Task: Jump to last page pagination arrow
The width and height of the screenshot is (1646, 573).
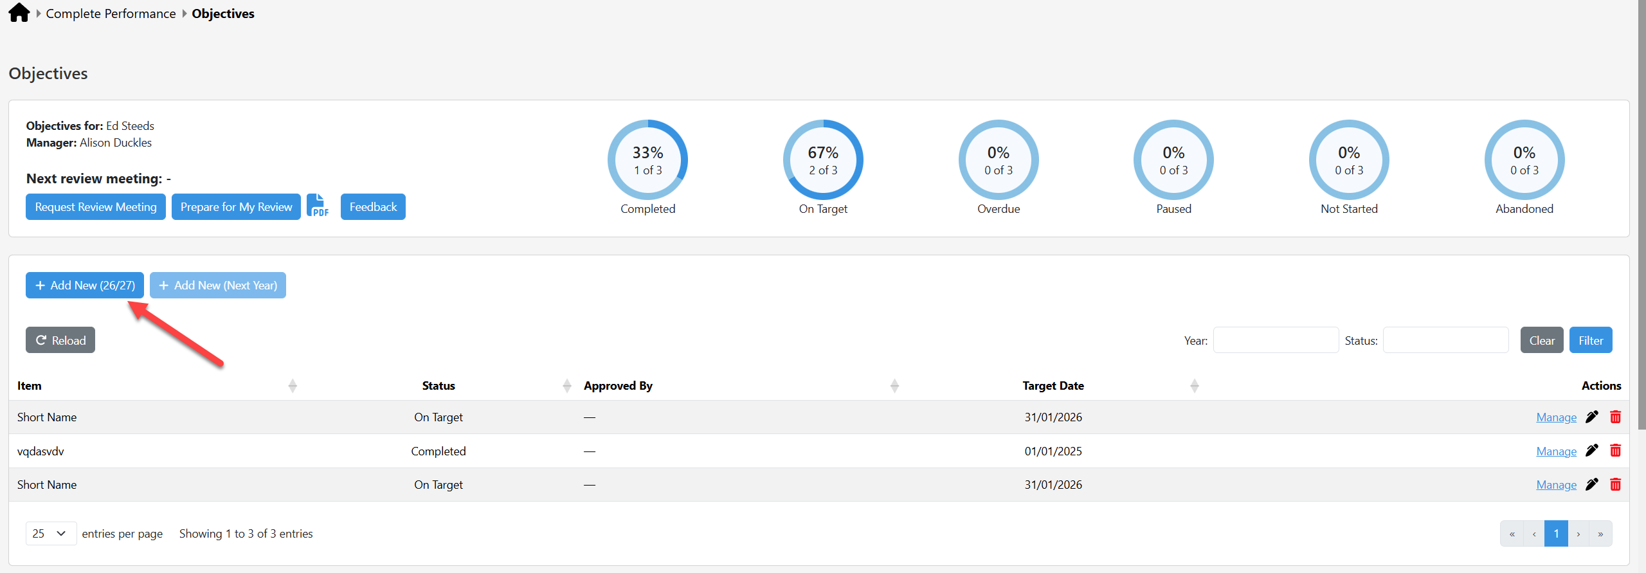Action: coord(1600,533)
